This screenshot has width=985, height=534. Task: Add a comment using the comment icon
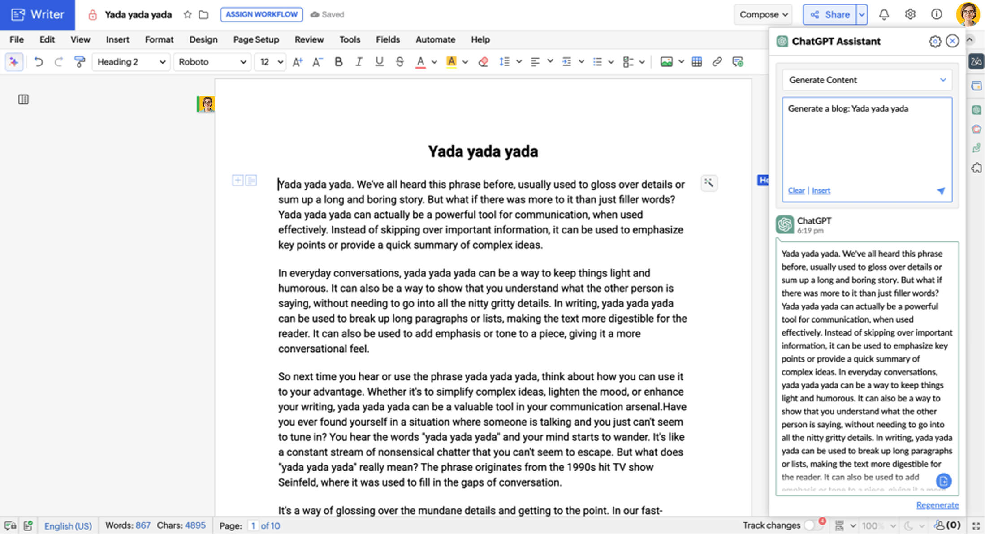[738, 62]
